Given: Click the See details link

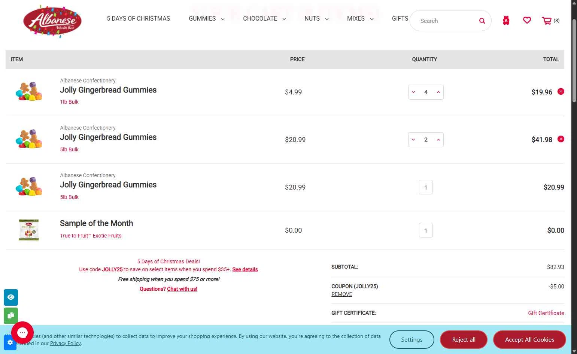Looking at the screenshot, I should 245,269.
